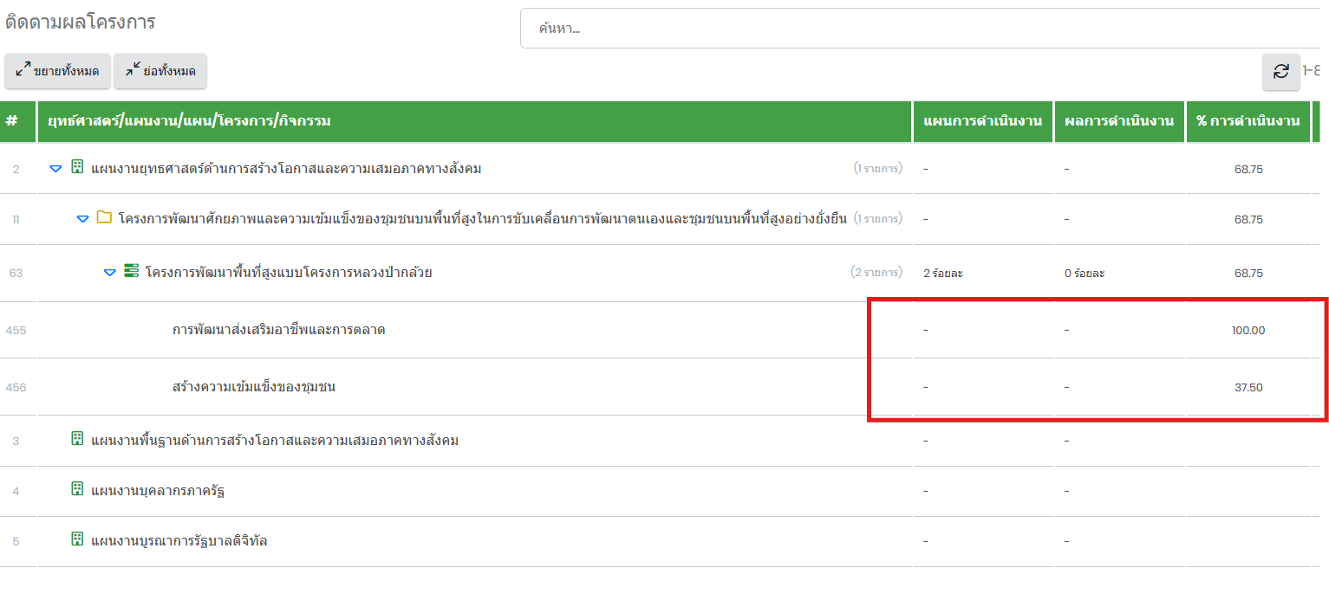
Task: Select the สร้างความเข้มแข็งของชุมชน activity row
Action: [254, 387]
